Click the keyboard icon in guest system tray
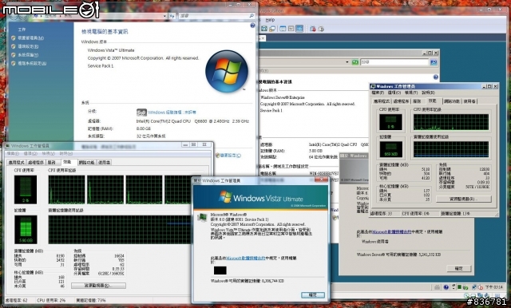The width and height of the screenshot is (511, 308). pos(437,287)
